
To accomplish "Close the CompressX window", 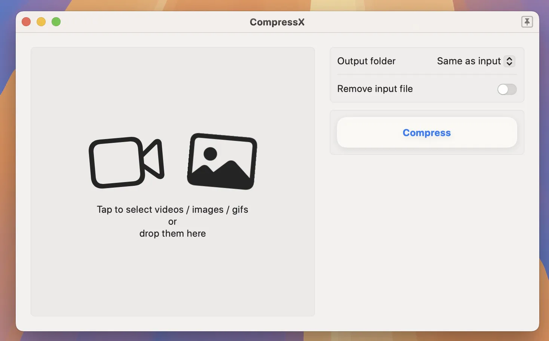I will click(26, 22).
